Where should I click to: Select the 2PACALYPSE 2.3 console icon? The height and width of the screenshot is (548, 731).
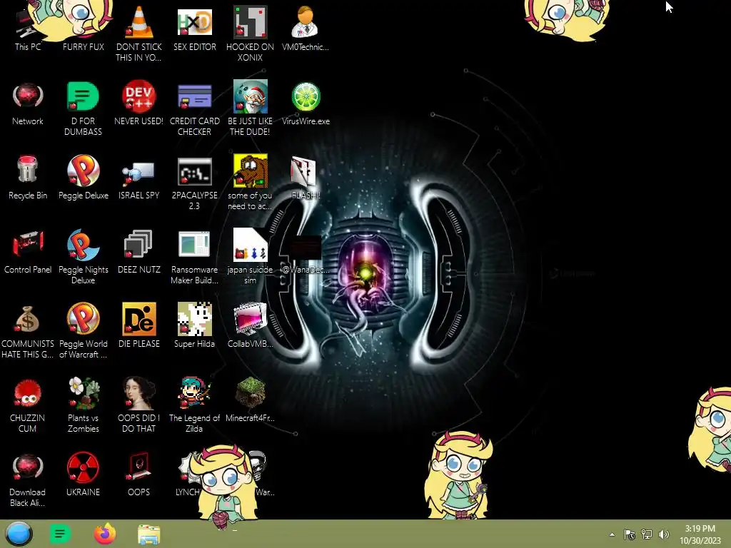pyautogui.click(x=194, y=183)
